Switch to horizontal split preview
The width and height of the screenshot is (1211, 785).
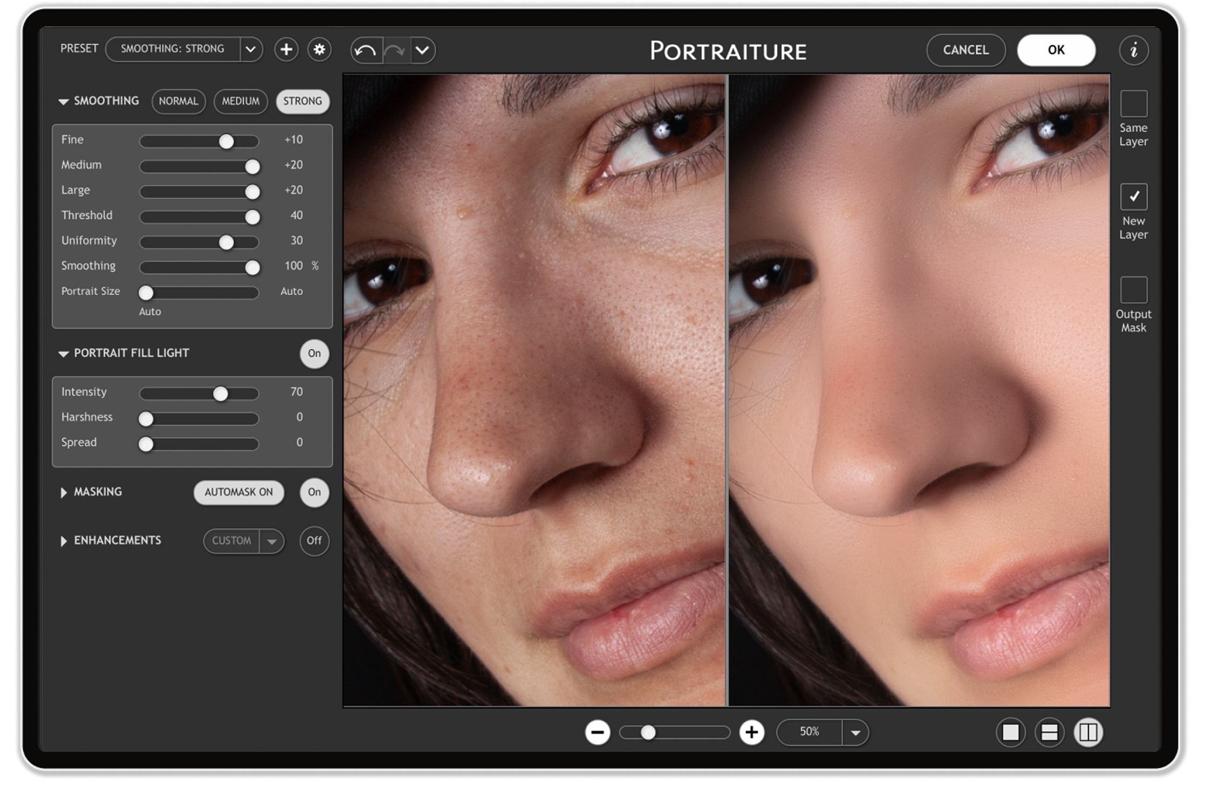coord(1049,733)
